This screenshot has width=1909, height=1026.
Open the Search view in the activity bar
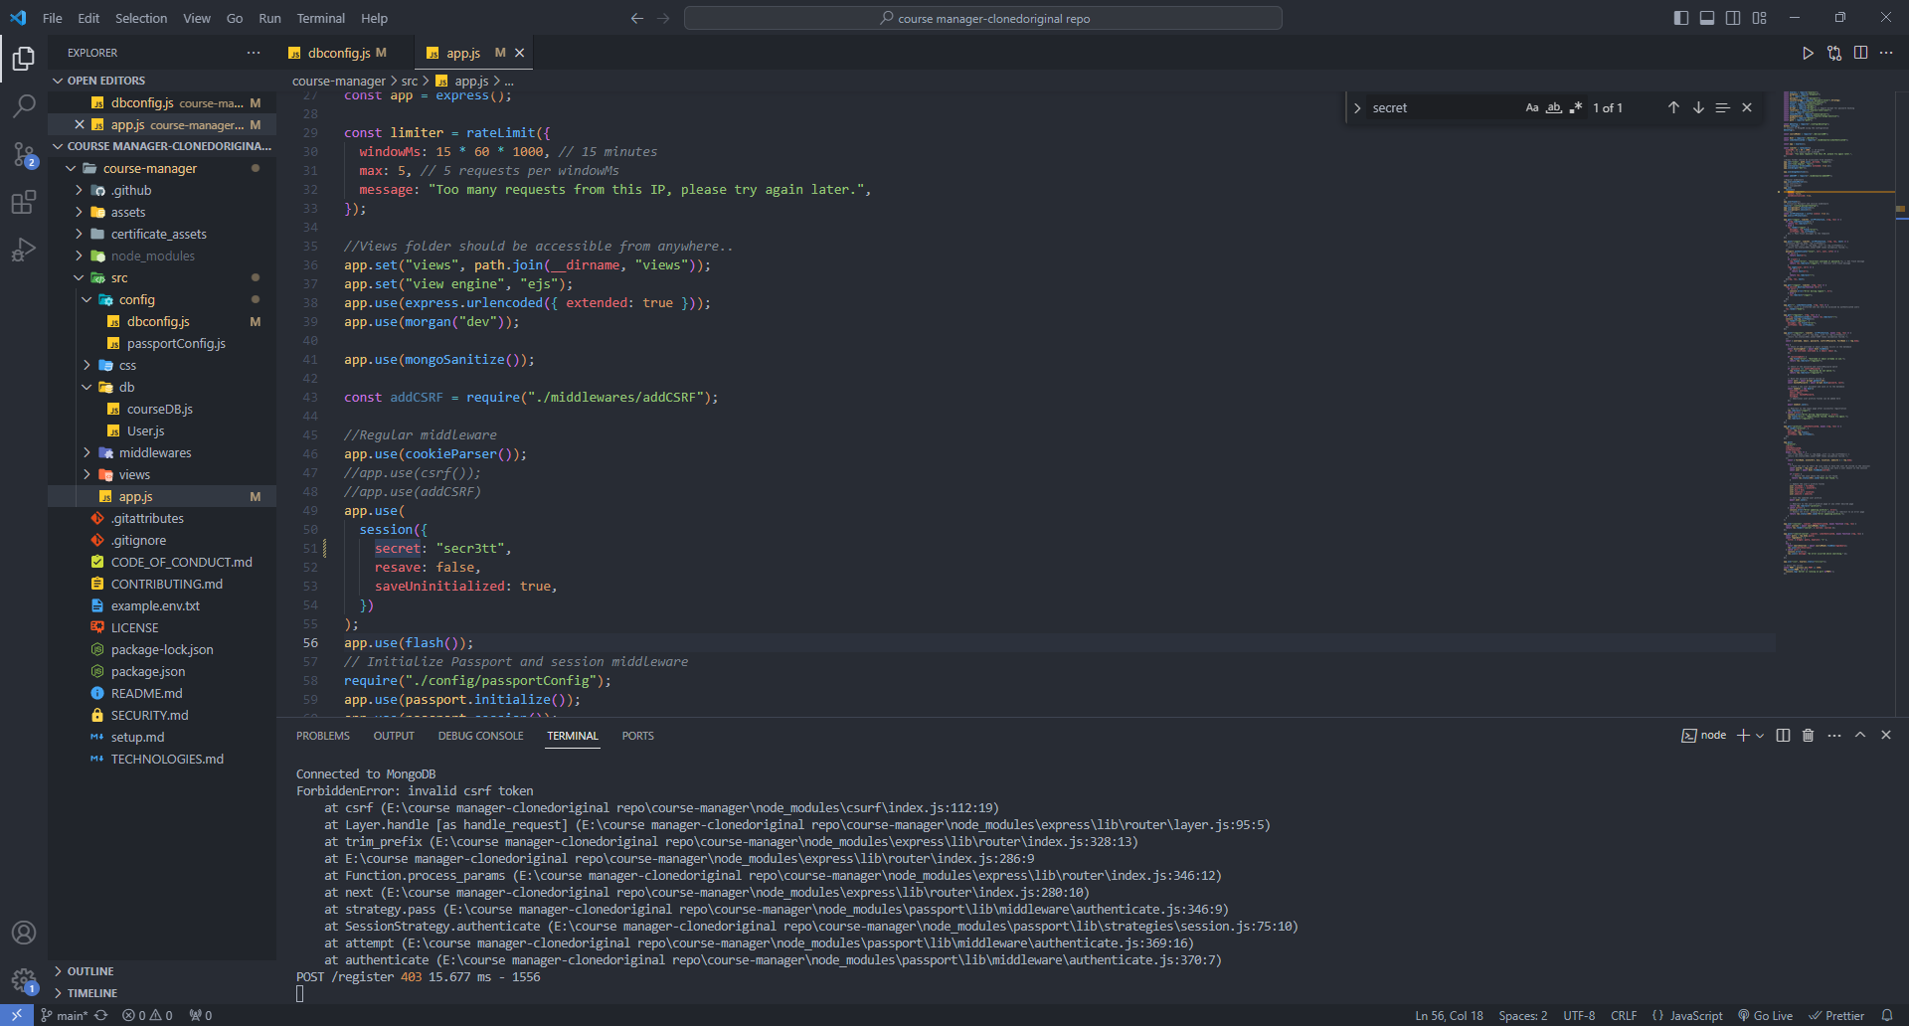coord(24,106)
